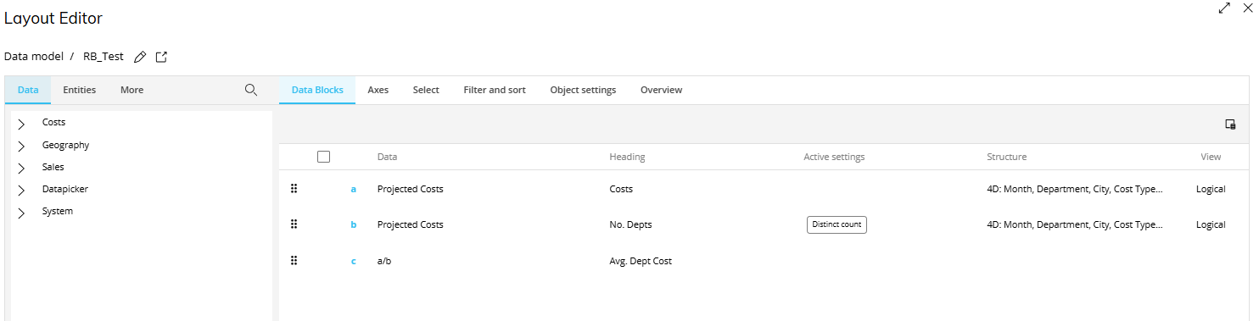Viewport: 1259px width, 321px height.
Task: Select Geography in the data tree
Action: pos(65,145)
